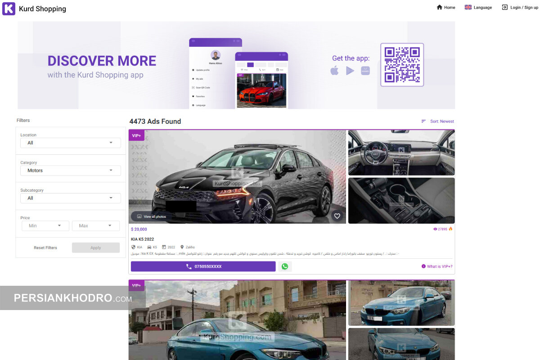This screenshot has height=360, width=540.
Task: Click the Google Play store icon
Action: (350, 71)
